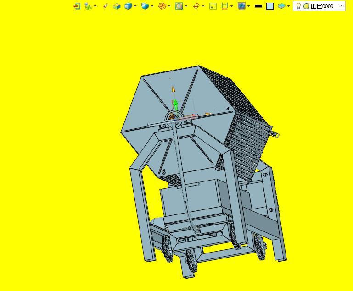Expand the layer sheet icon dropdown arrow
The width and height of the screenshot is (353, 291).
tap(288, 6)
